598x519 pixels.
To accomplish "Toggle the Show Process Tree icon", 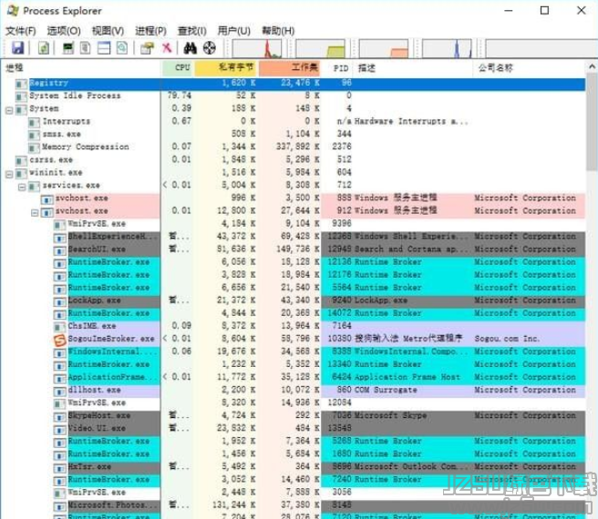I will pos(86,48).
